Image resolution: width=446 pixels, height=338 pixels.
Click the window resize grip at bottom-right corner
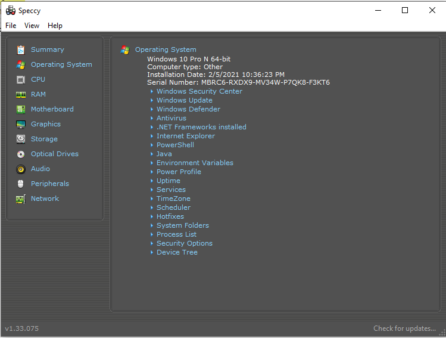pos(442,334)
